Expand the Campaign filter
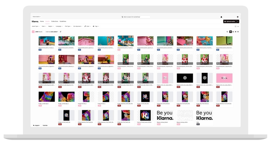 [59, 27]
